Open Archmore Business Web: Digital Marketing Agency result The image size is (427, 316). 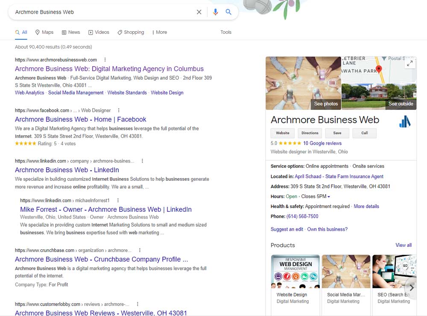(109, 69)
